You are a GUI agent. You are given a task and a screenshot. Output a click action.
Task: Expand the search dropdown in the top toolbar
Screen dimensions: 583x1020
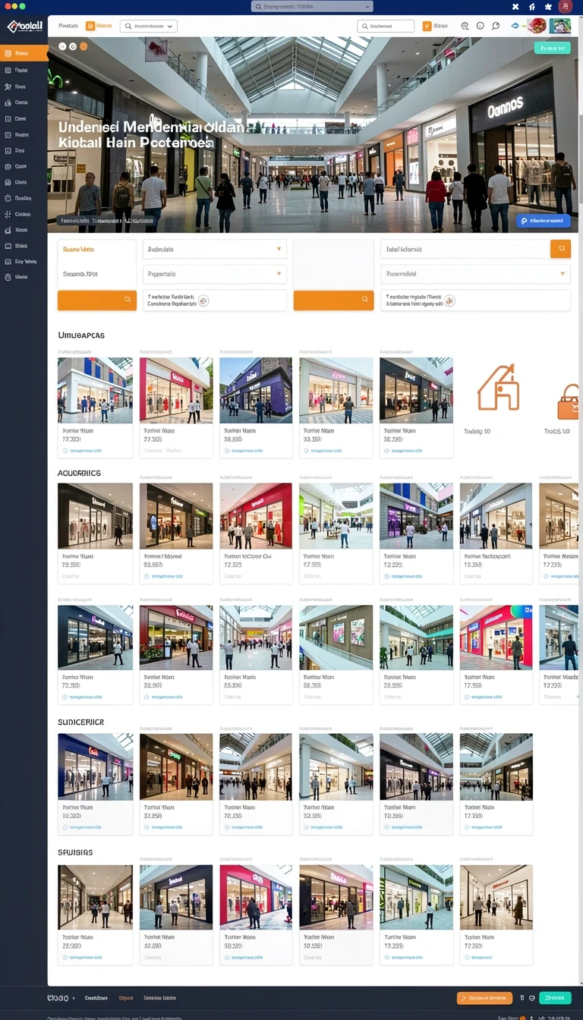click(149, 26)
